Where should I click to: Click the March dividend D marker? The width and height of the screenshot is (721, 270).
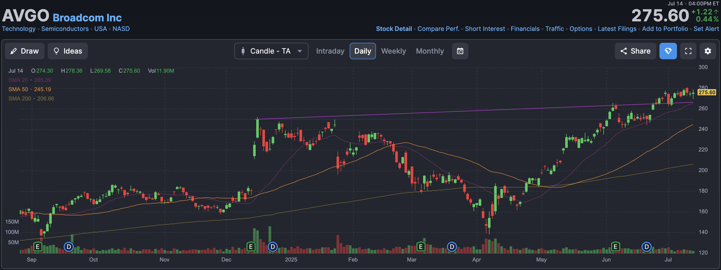(x=452, y=247)
